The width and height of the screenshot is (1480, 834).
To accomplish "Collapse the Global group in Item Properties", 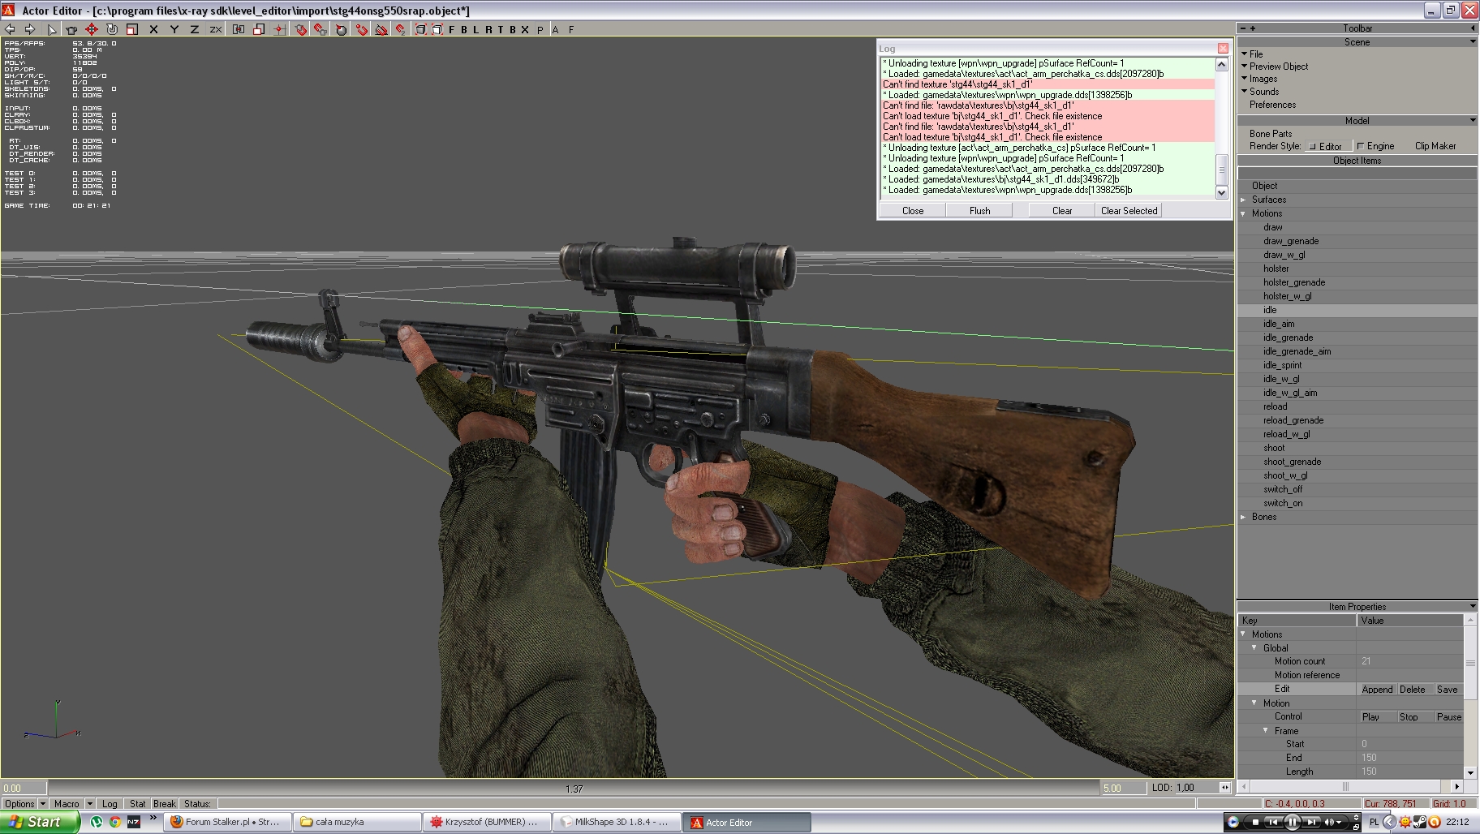I will point(1254,647).
